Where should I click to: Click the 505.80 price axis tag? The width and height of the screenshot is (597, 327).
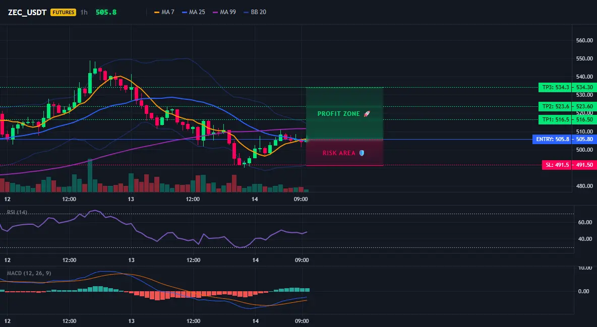(x=584, y=140)
